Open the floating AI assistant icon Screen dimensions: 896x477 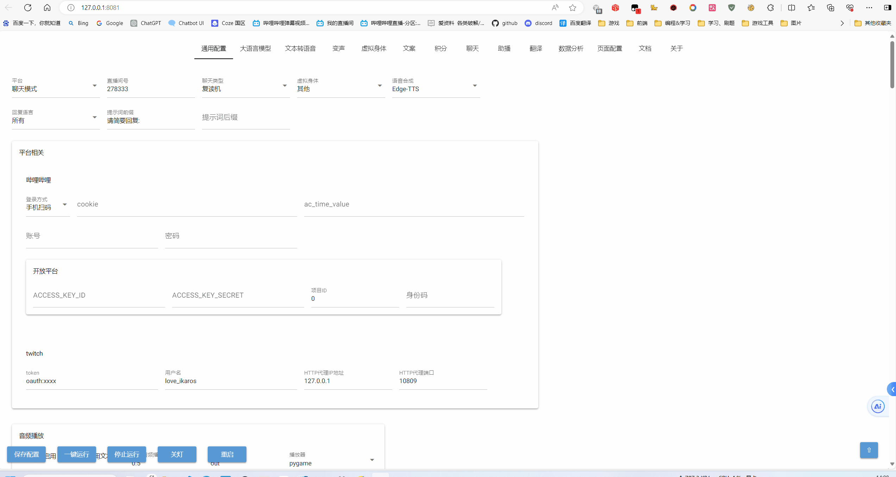coord(878,406)
